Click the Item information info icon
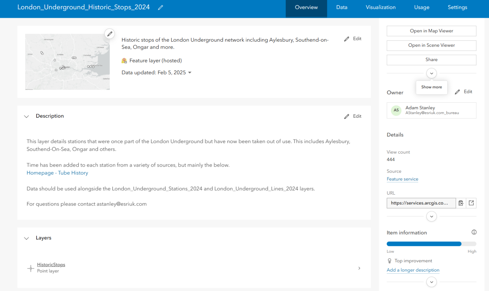 coord(474,232)
